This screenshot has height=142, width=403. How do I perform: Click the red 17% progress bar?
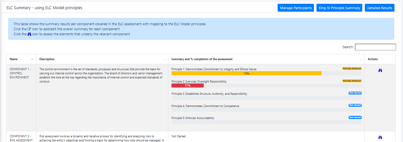point(188,86)
